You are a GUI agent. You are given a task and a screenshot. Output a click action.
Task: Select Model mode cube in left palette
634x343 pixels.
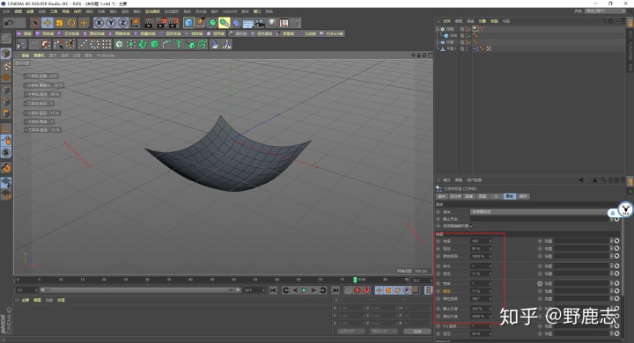click(x=6, y=54)
